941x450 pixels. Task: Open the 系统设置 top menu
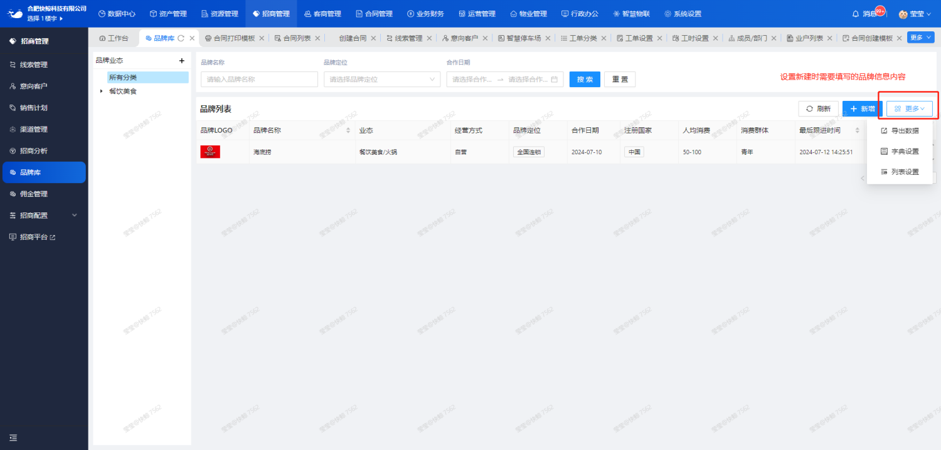[683, 14]
